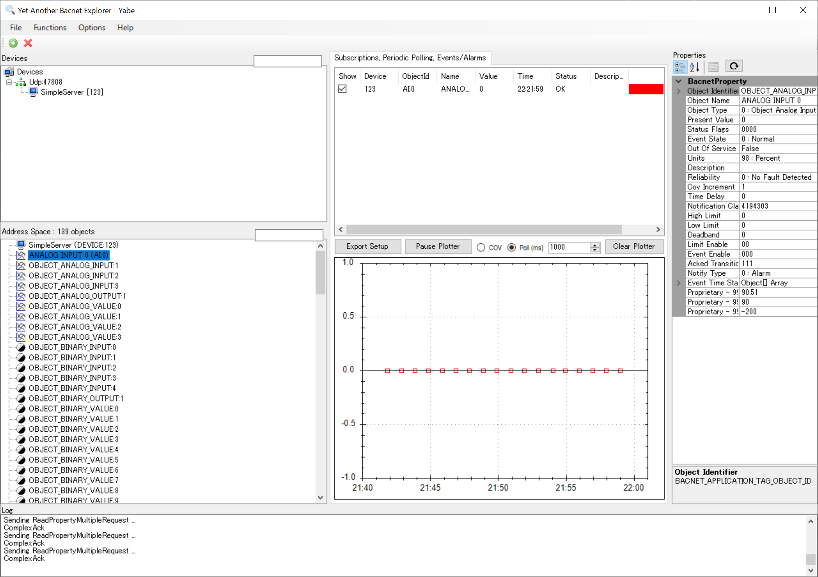Sort properties alphabetically

click(x=695, y=66)
